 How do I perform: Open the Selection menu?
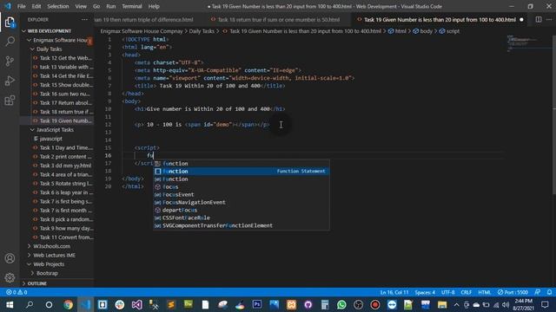58,6
